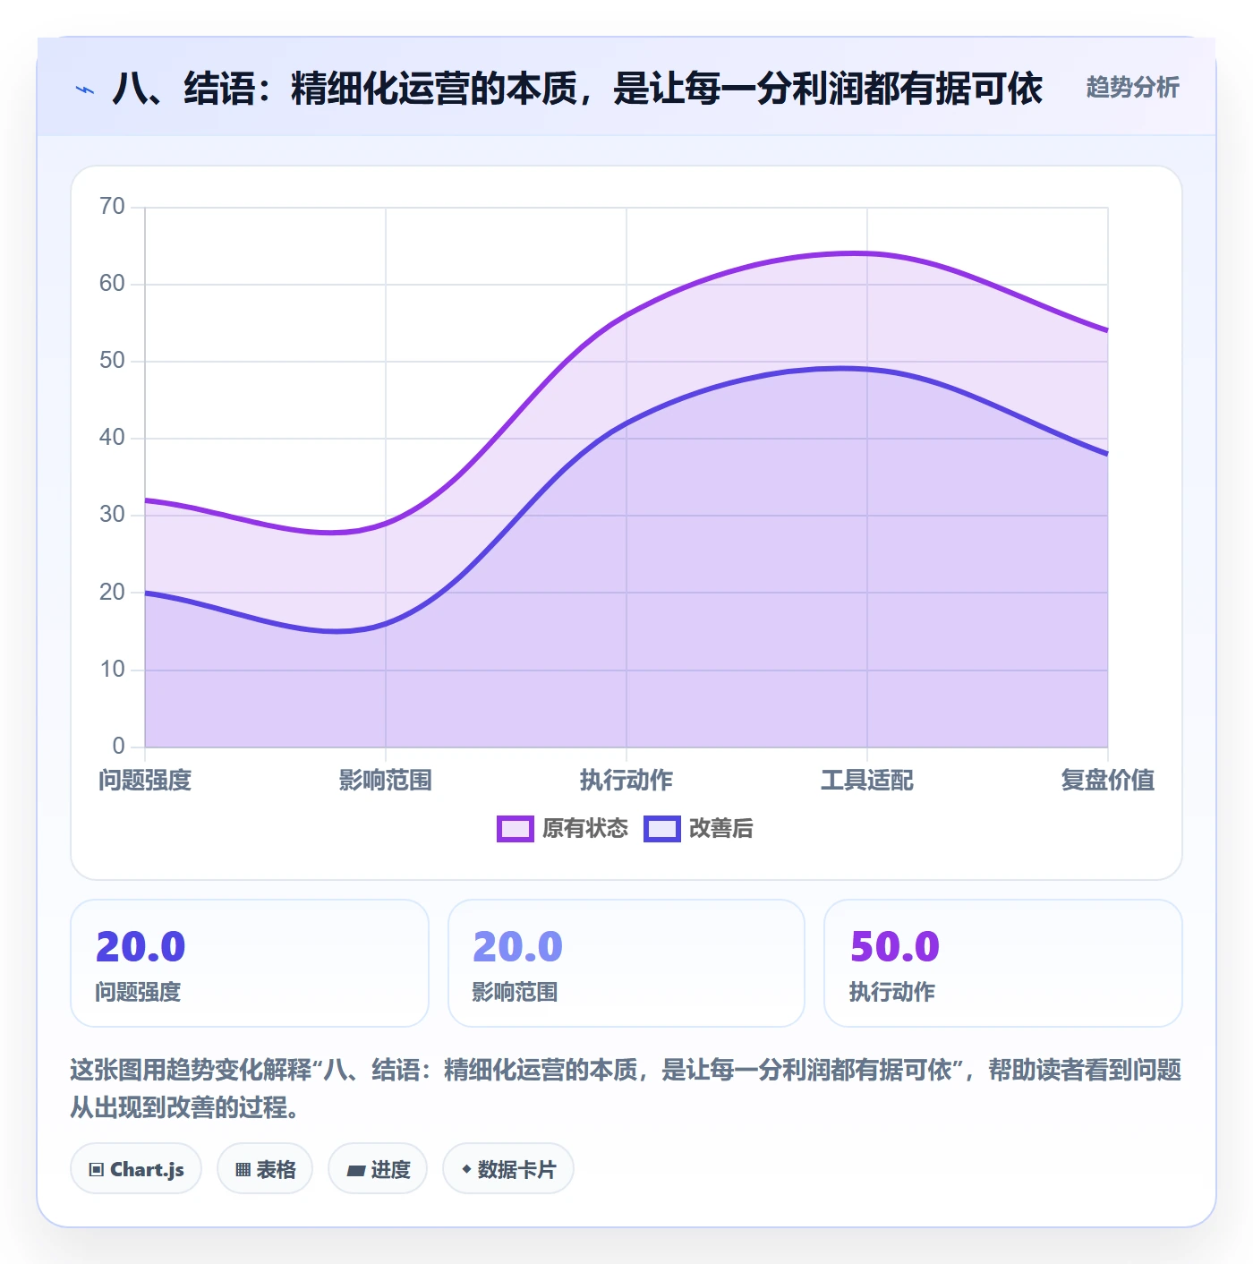Click the 10 y-axis tick value
1253x1264 pixels.
[112, 669]
